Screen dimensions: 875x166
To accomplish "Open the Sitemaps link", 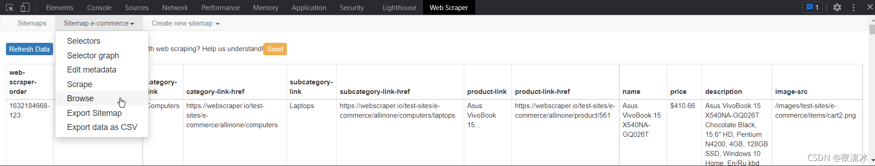I will point(32,23).
